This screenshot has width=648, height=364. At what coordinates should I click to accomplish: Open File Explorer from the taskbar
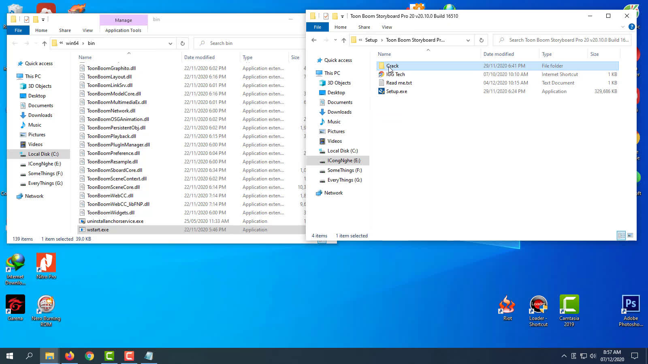click(x=49, y=356)
